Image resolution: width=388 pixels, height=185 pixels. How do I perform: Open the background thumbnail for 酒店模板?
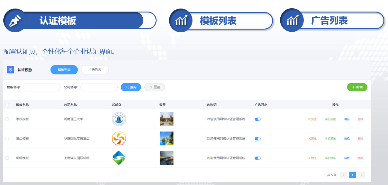tap(167, 138)
